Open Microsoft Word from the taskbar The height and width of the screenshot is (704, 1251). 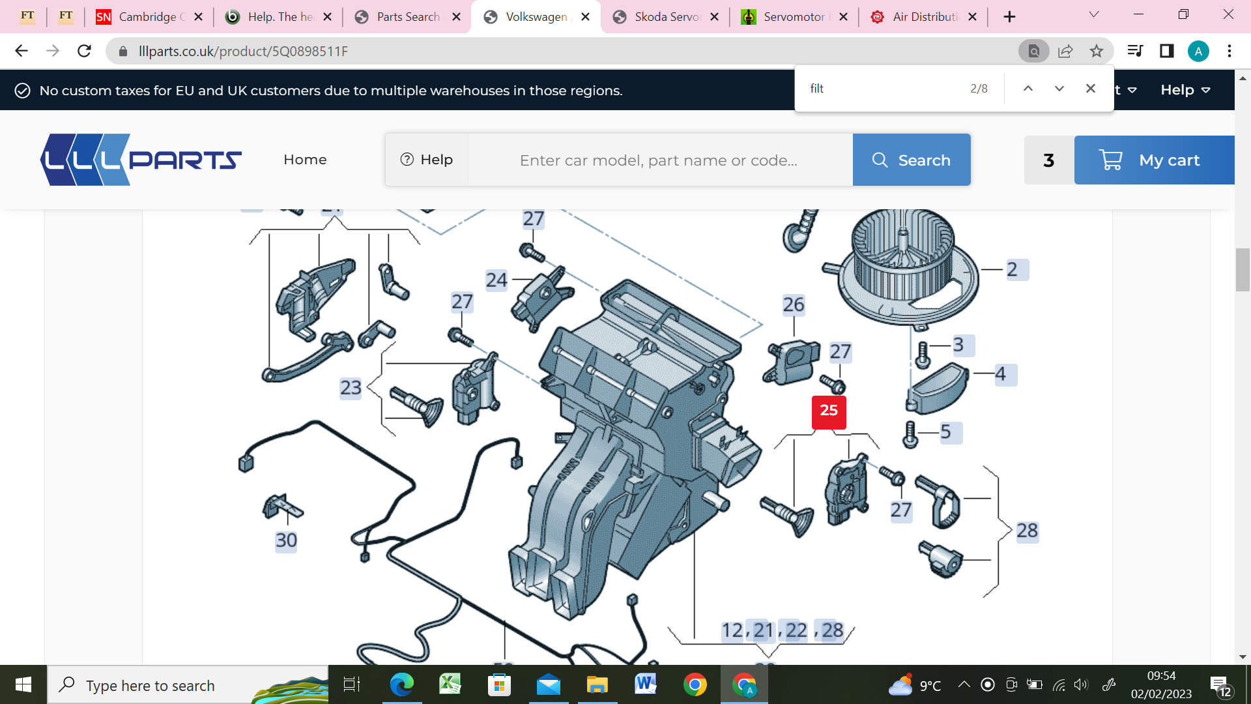[645, 684]
